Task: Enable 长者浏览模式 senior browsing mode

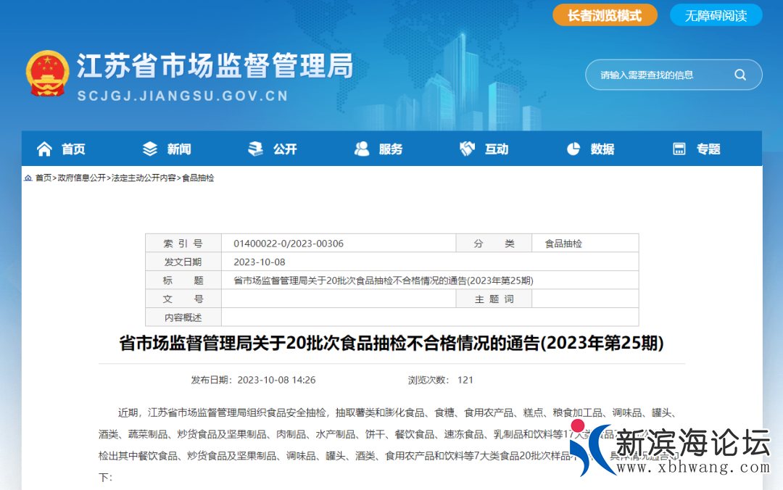Action: 605,15
